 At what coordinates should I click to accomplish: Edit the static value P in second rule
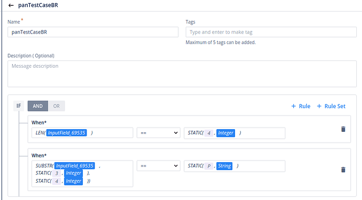click(209, 166)
